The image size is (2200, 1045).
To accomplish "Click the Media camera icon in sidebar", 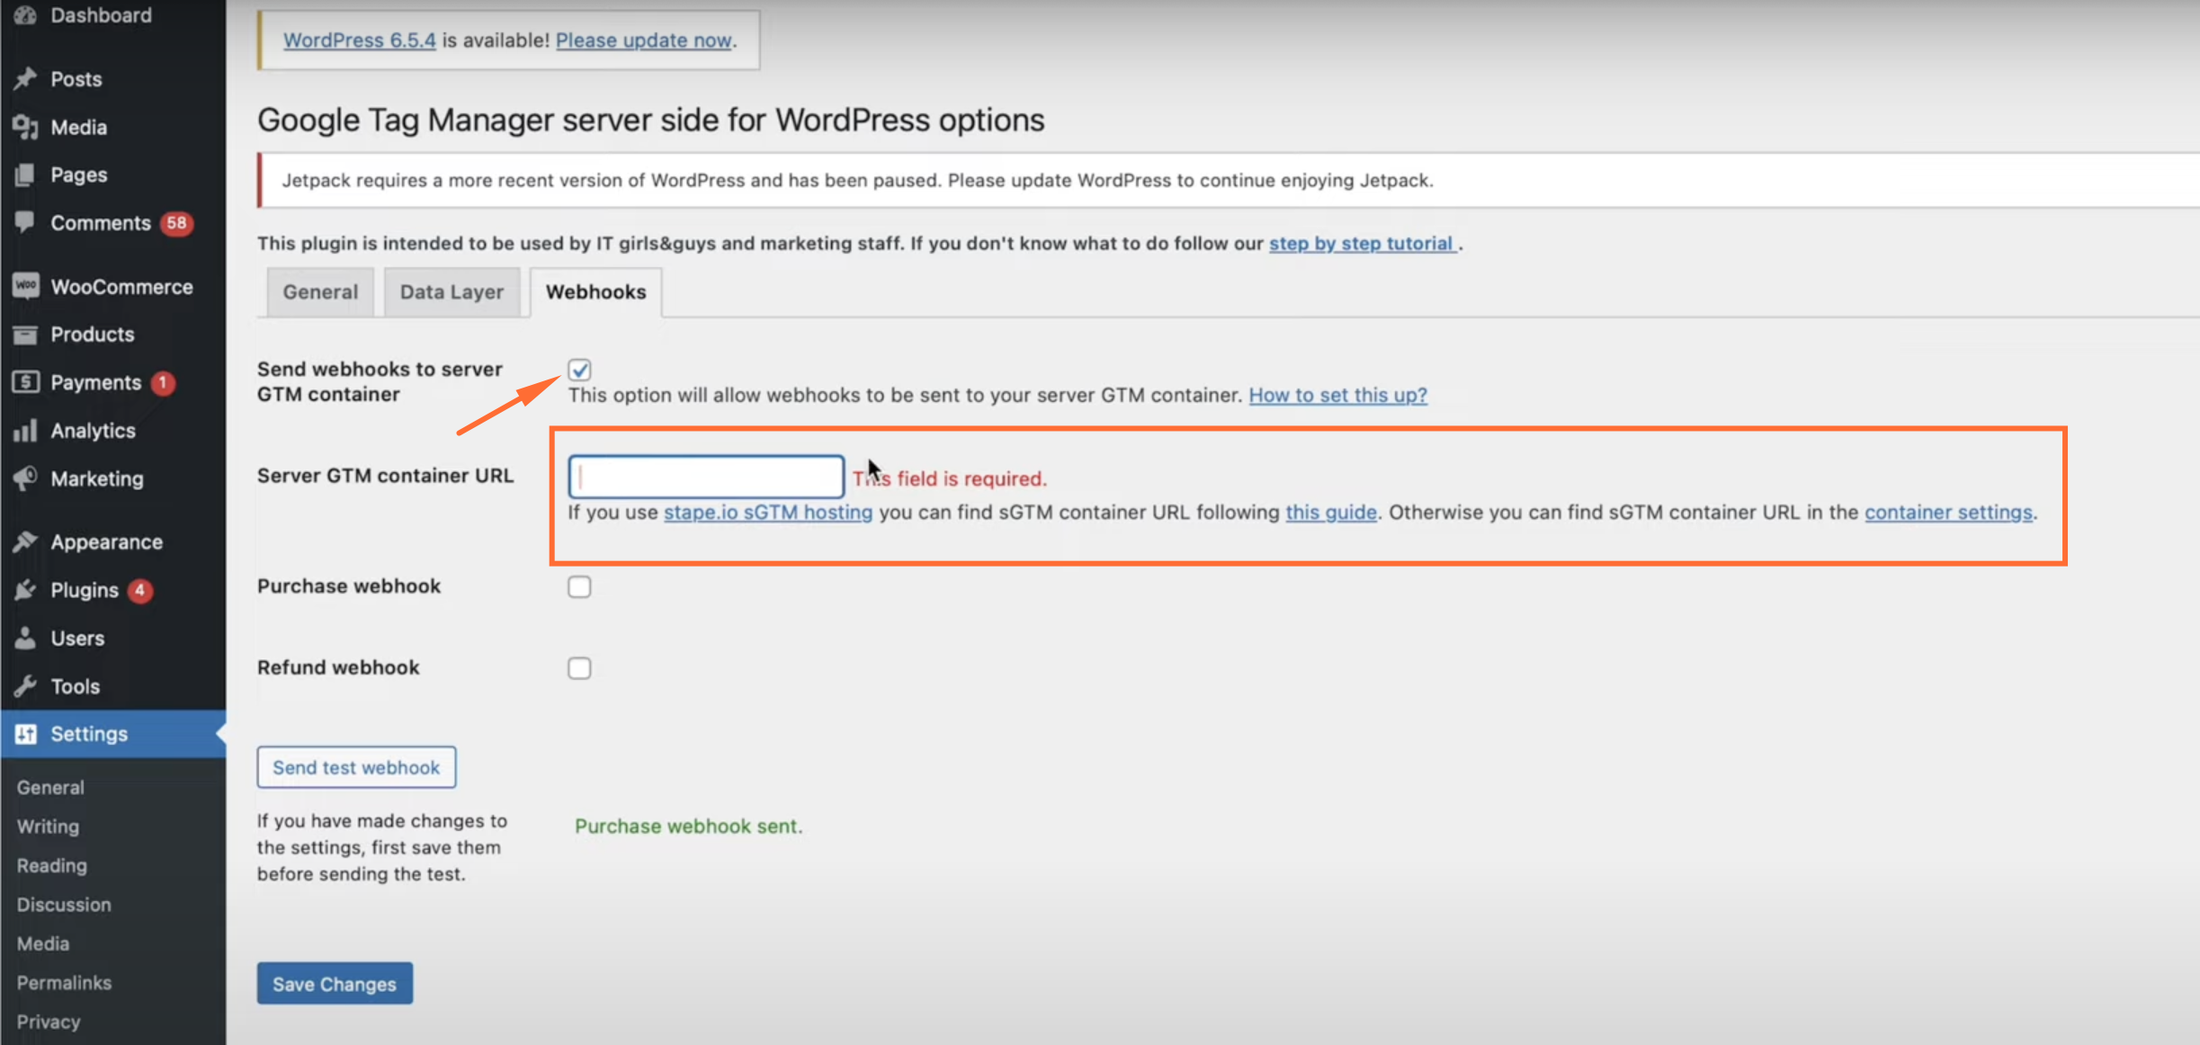I will [25, 128].
